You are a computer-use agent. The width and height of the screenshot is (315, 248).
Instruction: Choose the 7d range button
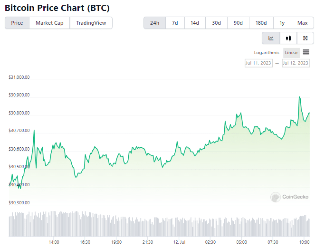(175, 23)
